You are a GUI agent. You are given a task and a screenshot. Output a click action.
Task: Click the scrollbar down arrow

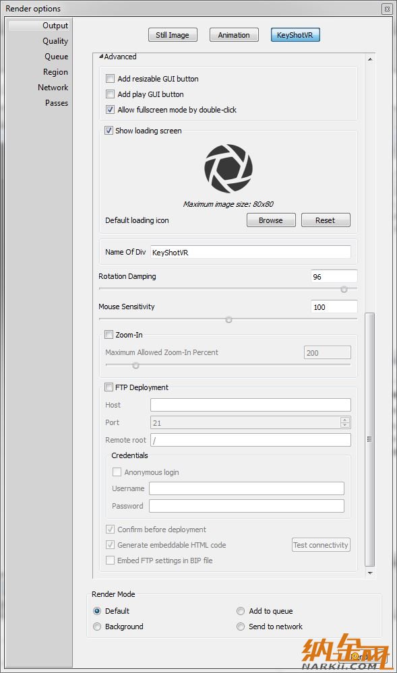370,573
